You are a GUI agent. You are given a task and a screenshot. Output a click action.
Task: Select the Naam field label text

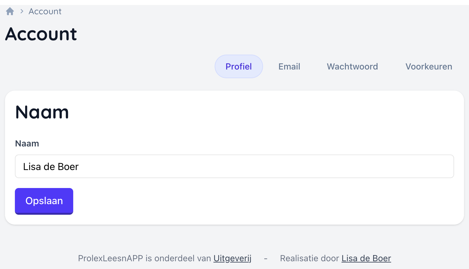[x=27, y=143]
